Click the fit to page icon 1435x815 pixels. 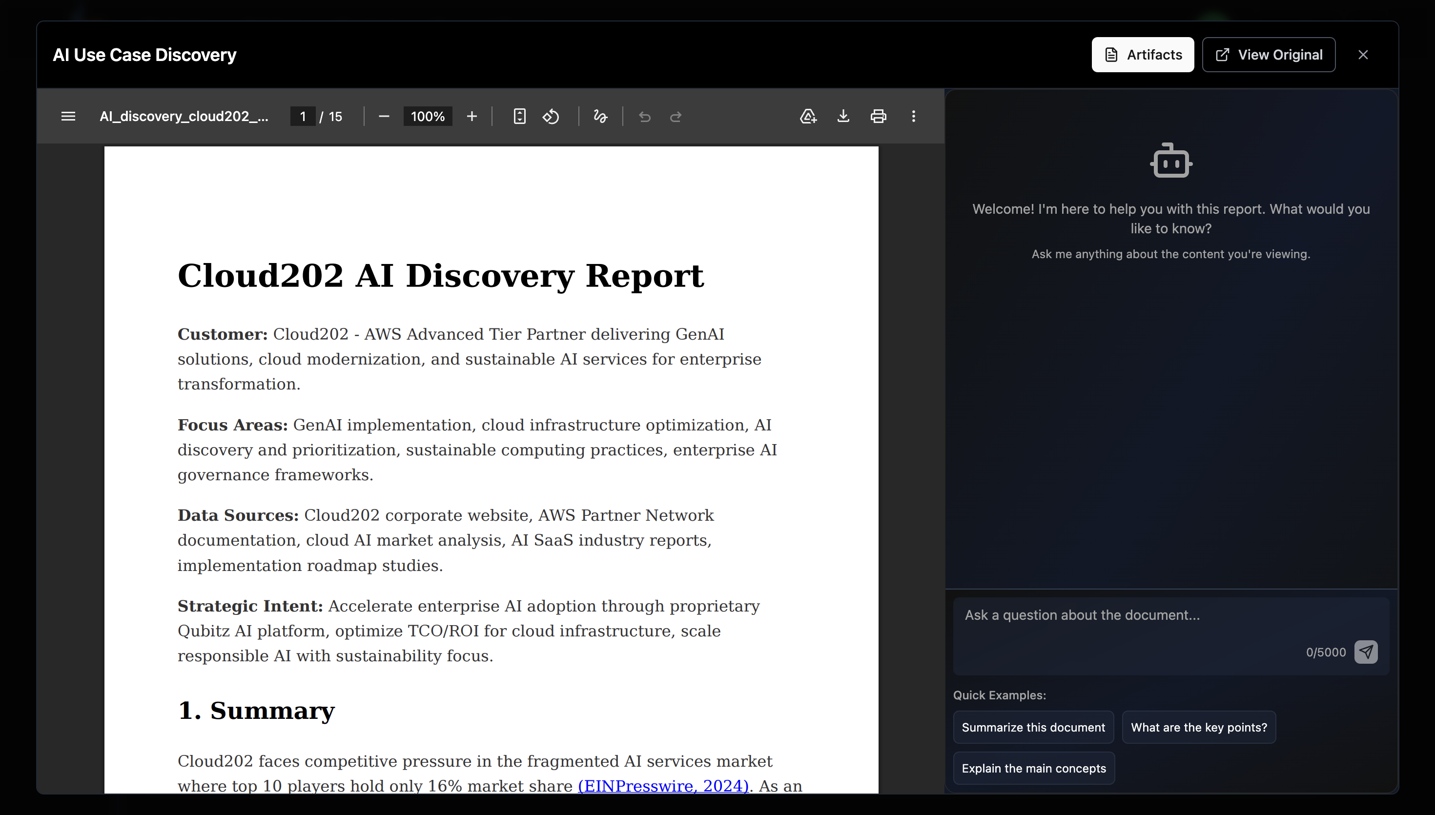pos(519,117)
